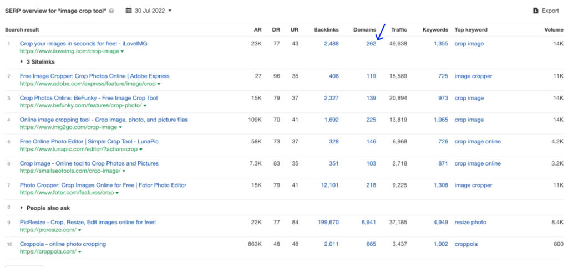Click traffic value 49,638 in iLoveIMG row
This screenshot has width=568, height=268.
(x=398, y=44)
